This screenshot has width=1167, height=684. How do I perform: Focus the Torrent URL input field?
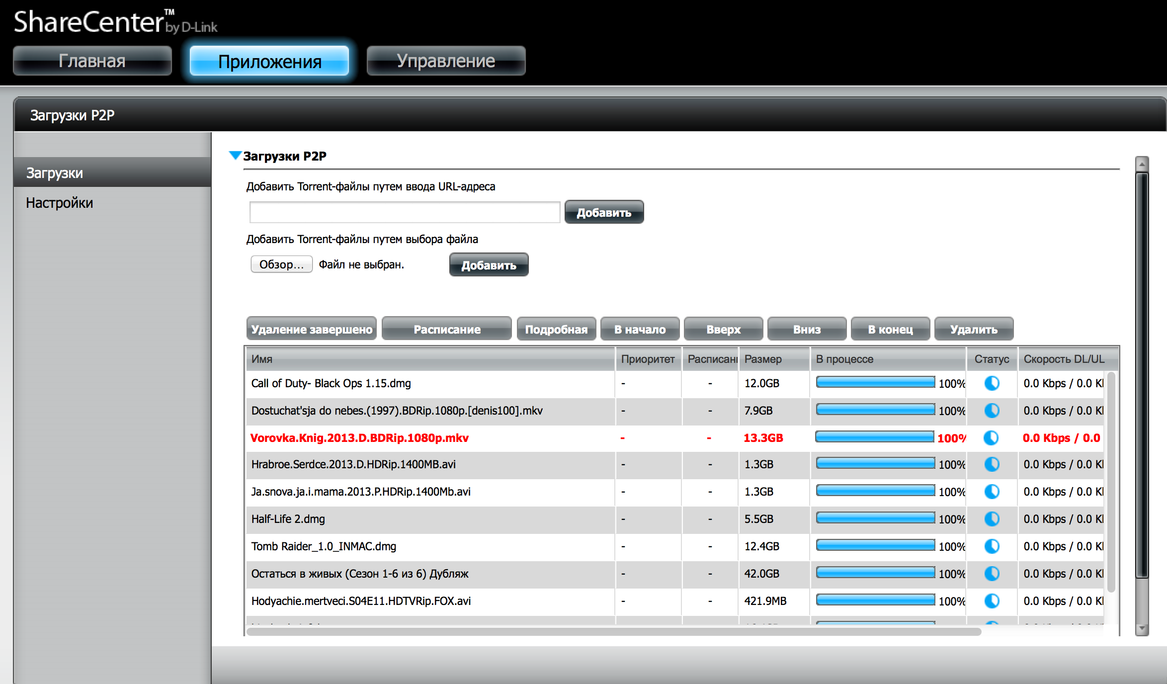pos(405,212)
